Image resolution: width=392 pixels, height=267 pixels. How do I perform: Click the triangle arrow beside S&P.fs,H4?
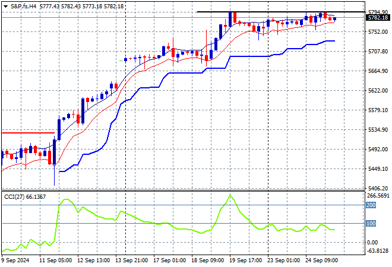pos(5,5)
